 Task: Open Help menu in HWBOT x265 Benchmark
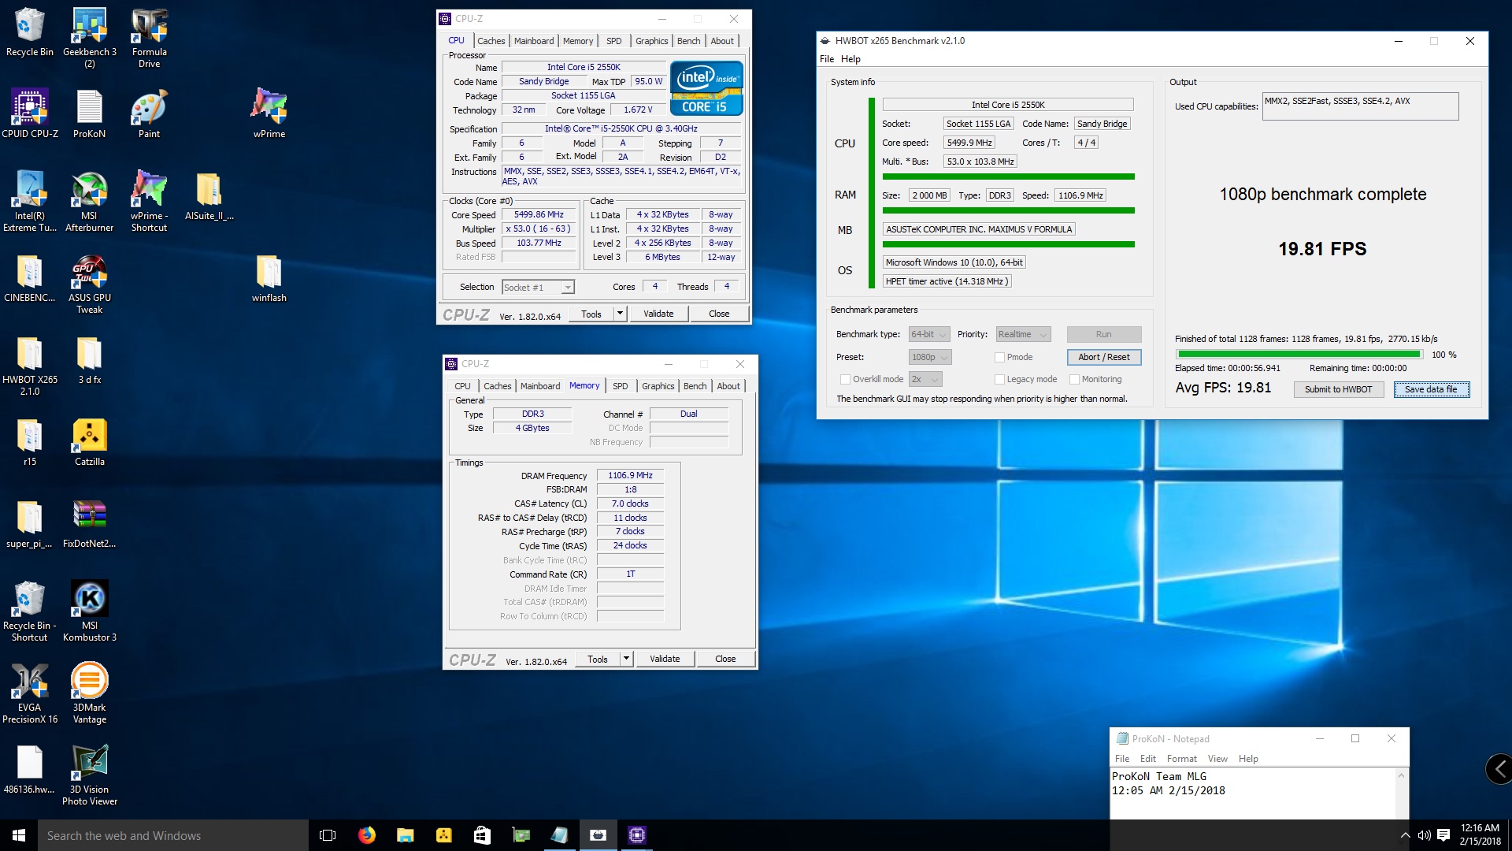click(x=850, y=59)
